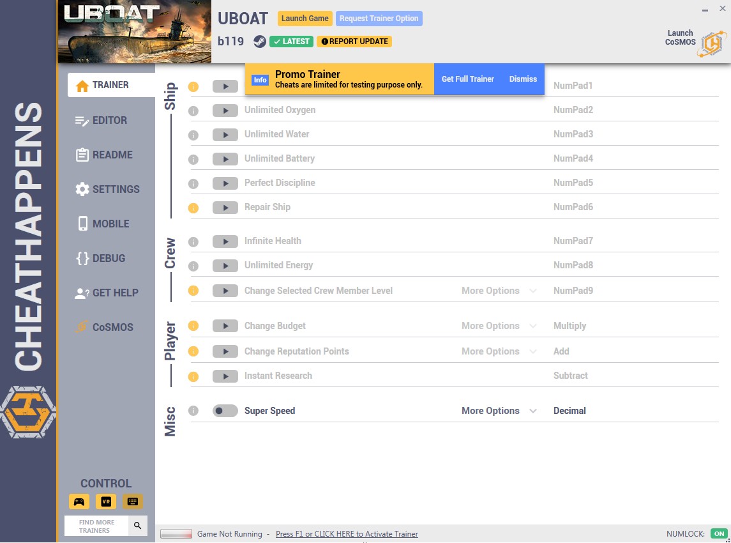Click info icon beside Super Speed

(x=193, y=411)
